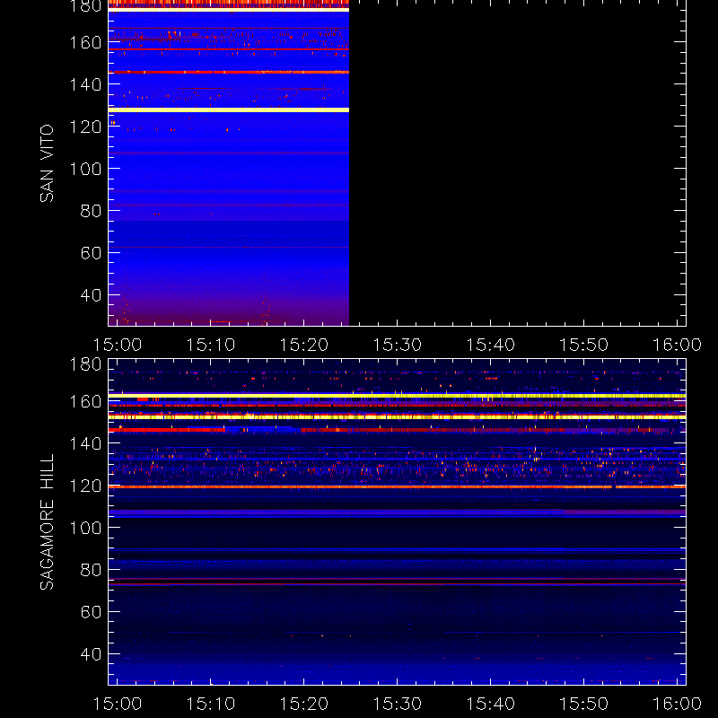Image resolution: width=718 pixels, height=718 pixels.
Task: Select the 40 tick label on San Vito axis
Action: pyautogui.click(x=91, y=295)
